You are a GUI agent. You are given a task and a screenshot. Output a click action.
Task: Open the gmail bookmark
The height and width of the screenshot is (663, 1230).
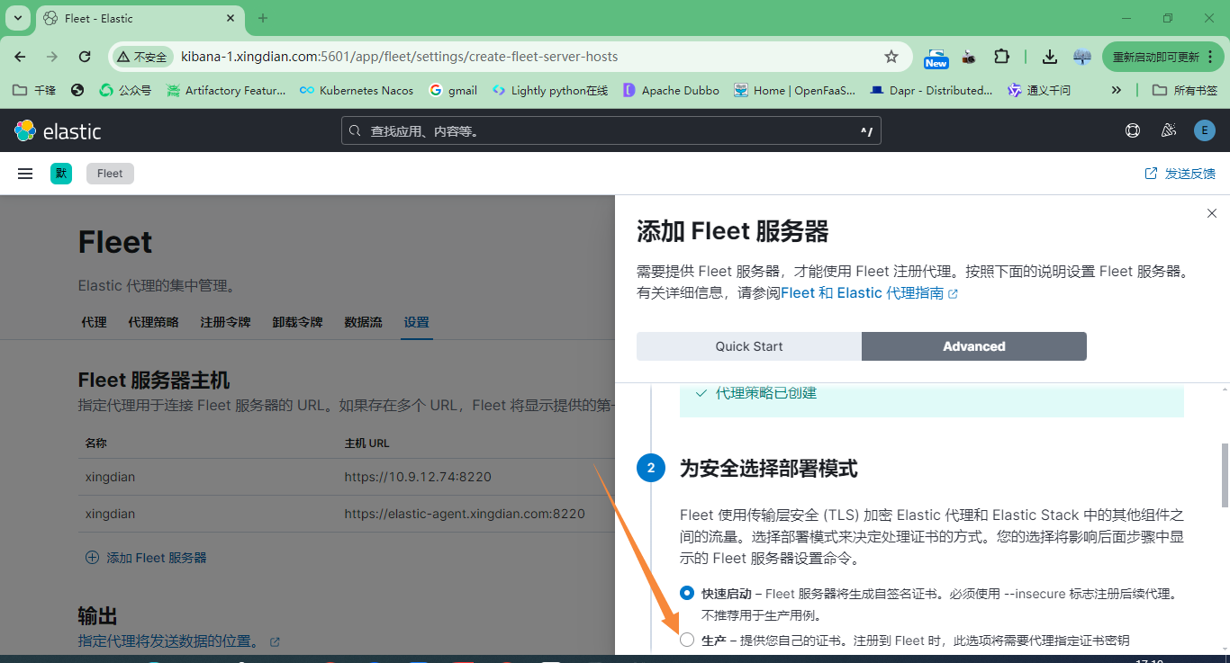[453, 90]
